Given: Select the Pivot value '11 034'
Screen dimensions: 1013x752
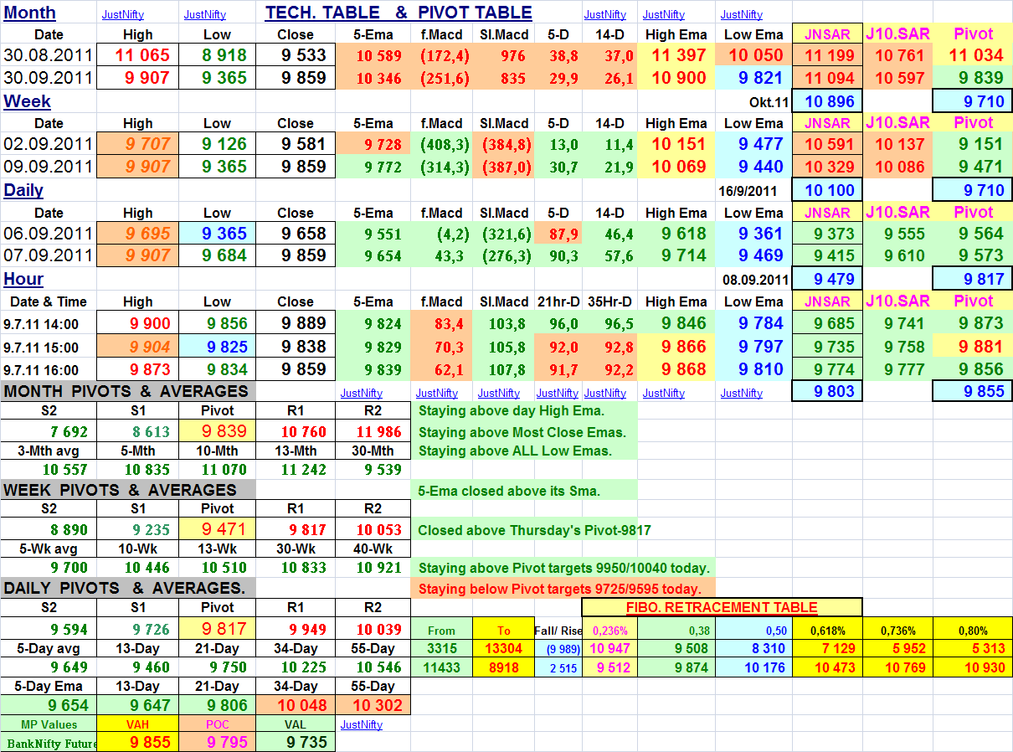Looking at the screenshot, I should click(973, 56).
